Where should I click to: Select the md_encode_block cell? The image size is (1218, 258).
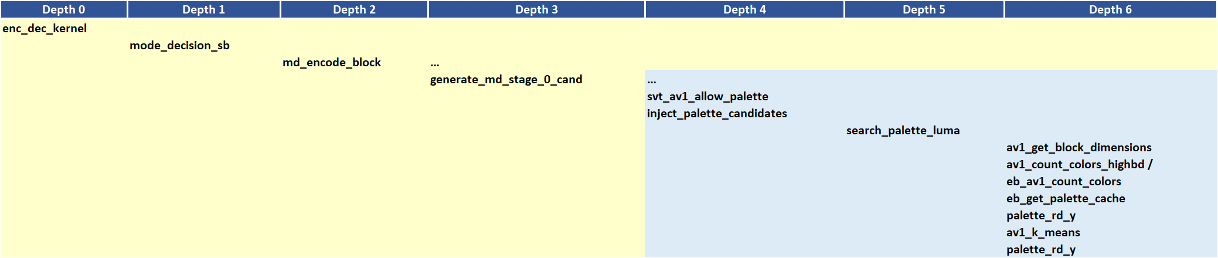coord(332,63)
